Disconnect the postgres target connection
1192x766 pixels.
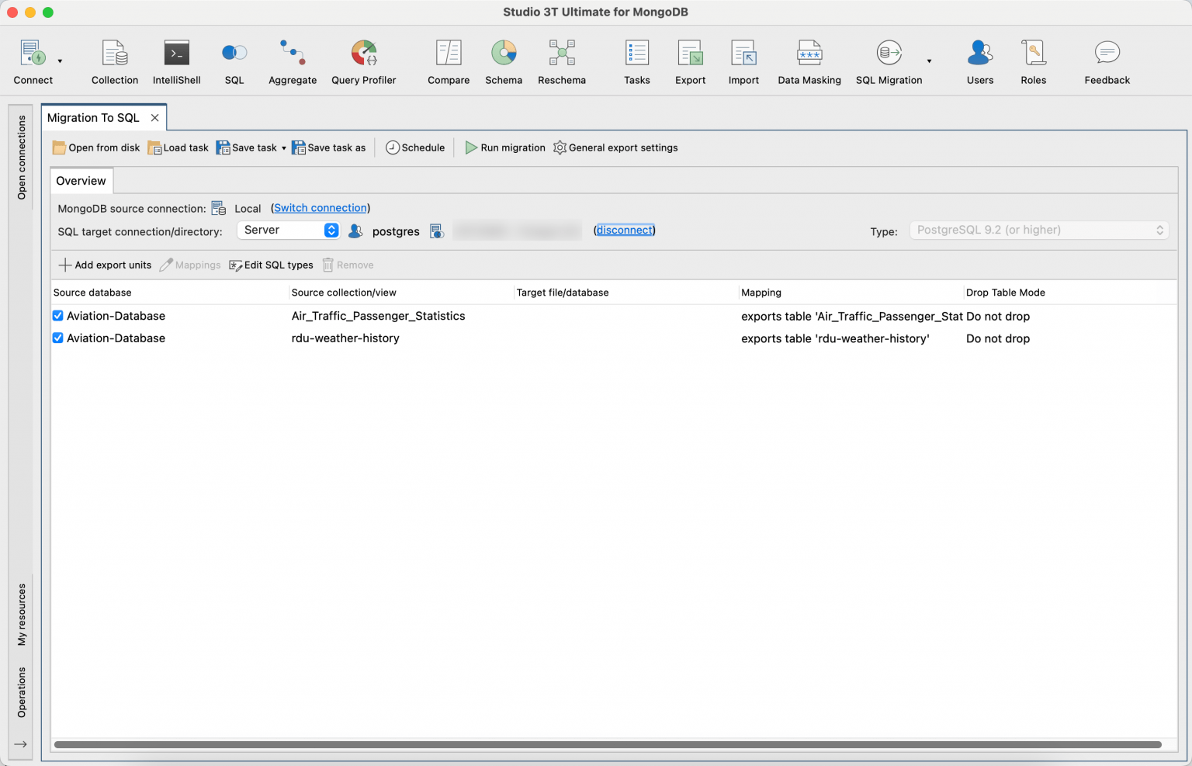625,230
